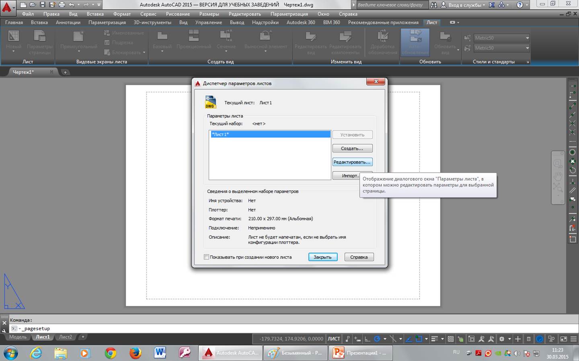The image size is (579, 361).
Task: Open Microsoft Word from the taskbar
Action: tap(160, 353)
